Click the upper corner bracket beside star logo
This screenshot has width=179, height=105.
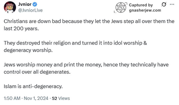tap(126, 4)
